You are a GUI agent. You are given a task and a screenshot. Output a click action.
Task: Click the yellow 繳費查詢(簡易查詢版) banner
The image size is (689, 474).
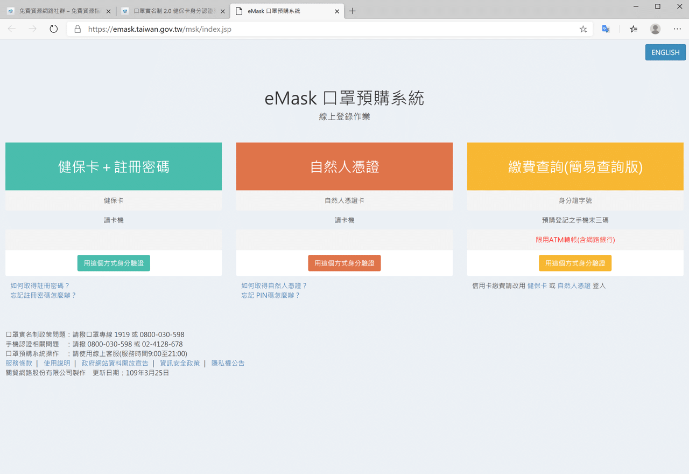pyautogui.click(x=575, y=166)
